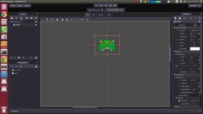Click the Inspector history refresh icon

(x=200, y=18)
